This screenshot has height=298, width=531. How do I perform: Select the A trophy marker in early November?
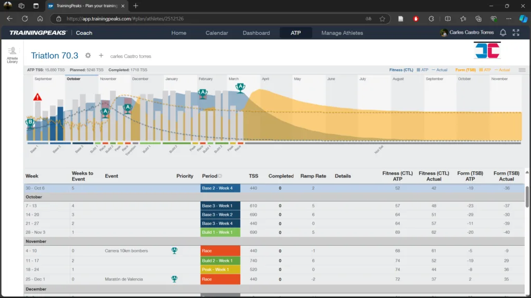105,112
